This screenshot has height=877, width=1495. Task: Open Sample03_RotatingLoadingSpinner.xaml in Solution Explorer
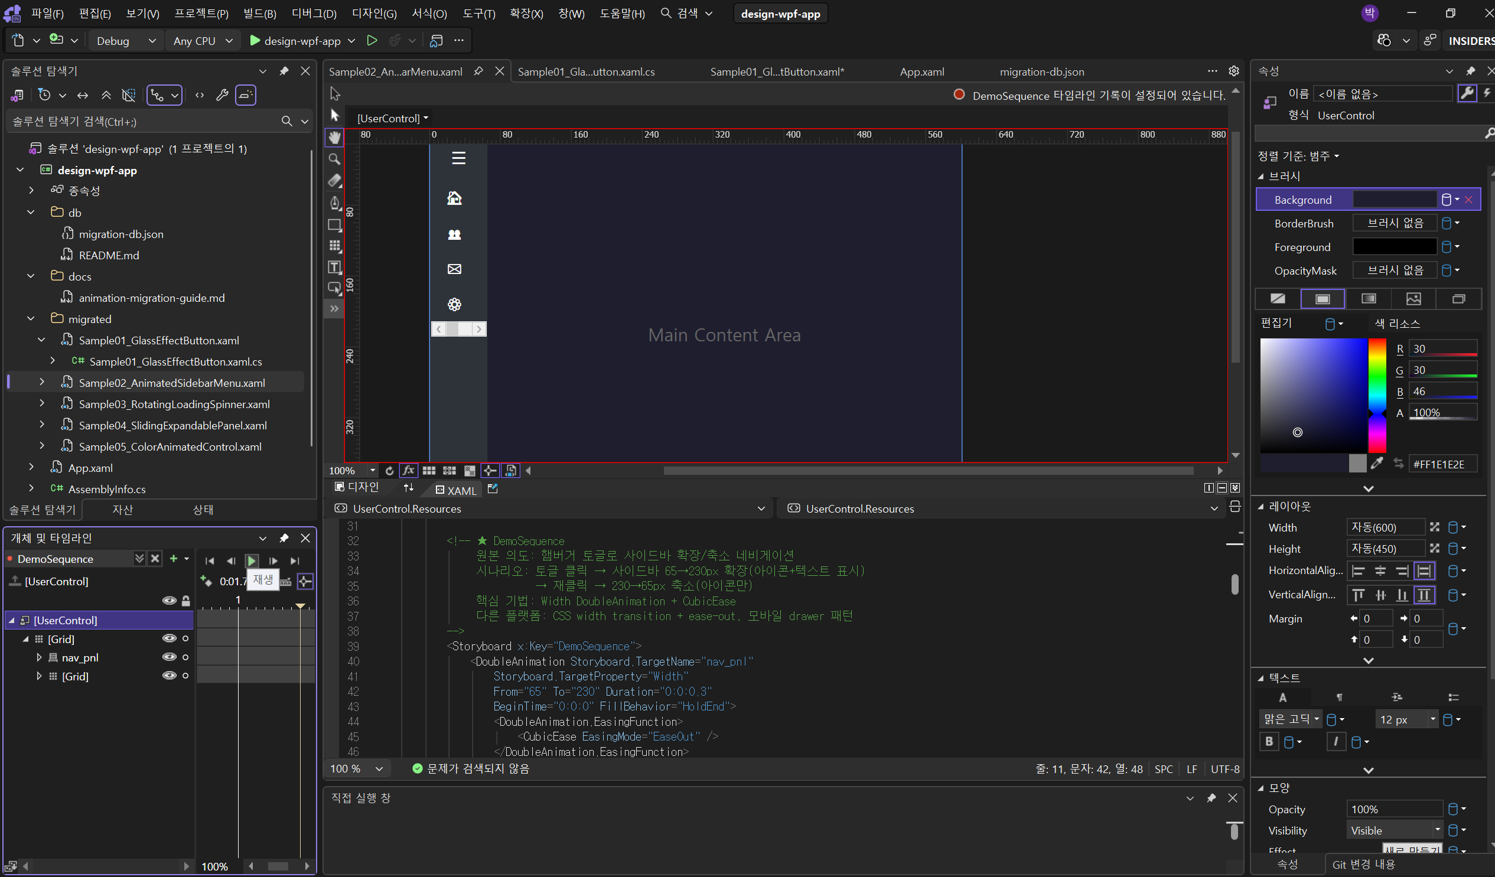[x=174, y=404]
